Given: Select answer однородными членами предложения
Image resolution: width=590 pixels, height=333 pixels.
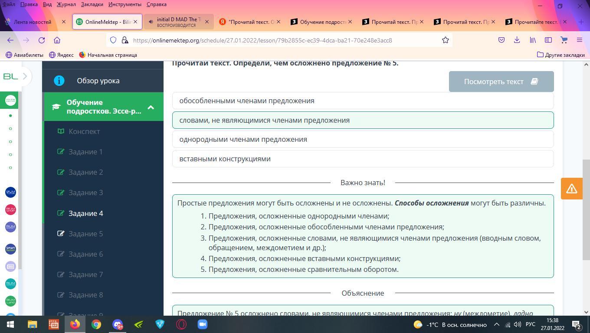Looking at the screenshot, I should click(363, 139).
